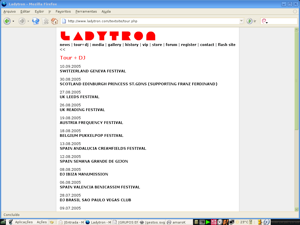Click the file cabinet launcher in panel
The height and width of the screenshot is (225, 300).
click(x=196, y=222)
